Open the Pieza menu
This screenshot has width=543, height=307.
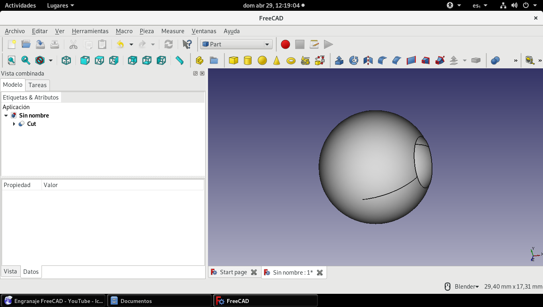coord(147,31)
